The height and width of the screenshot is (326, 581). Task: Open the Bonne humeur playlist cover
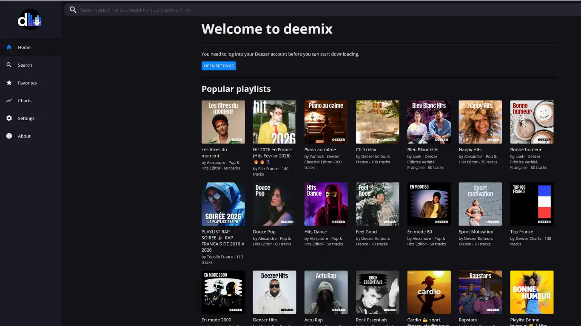coord(532,122)
